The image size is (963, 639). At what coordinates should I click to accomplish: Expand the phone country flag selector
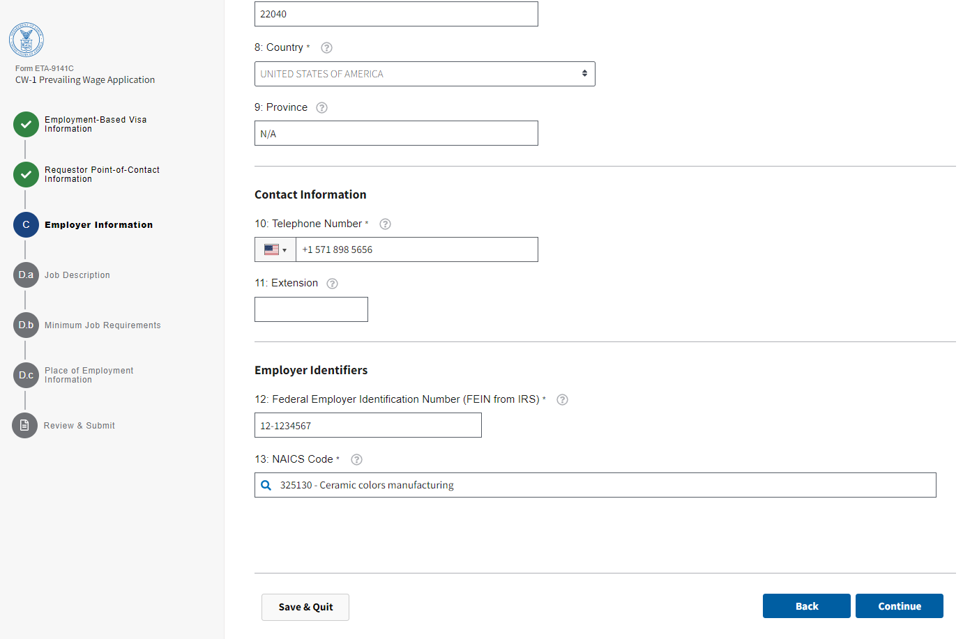(275, 249)
